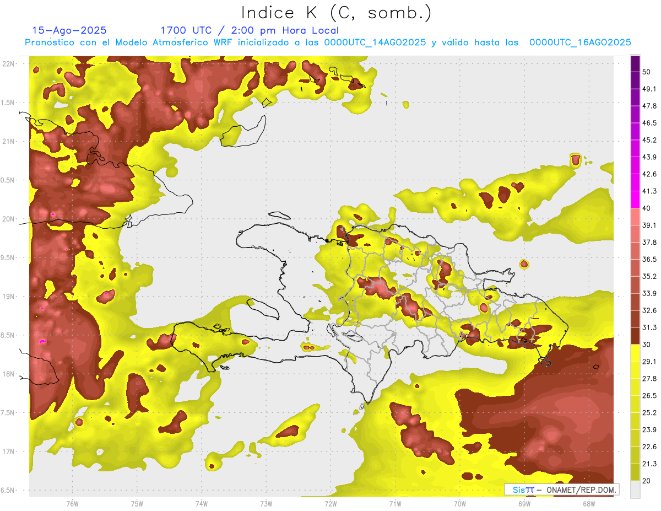Click the colorbar value "39.1"
This screenshot has width=661, height=511.
[649, 225]
